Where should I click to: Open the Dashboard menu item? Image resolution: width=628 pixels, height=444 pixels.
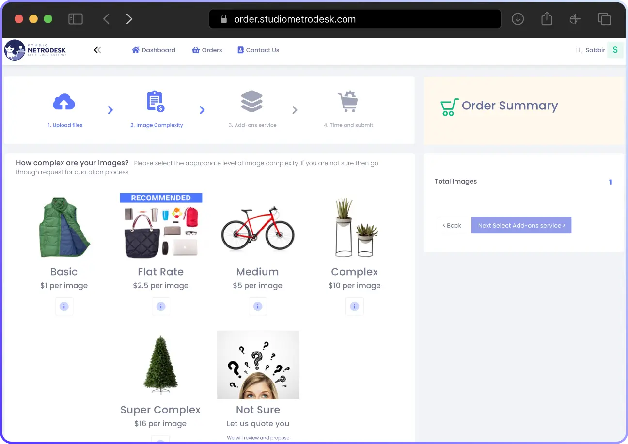[x=154, y=50]
